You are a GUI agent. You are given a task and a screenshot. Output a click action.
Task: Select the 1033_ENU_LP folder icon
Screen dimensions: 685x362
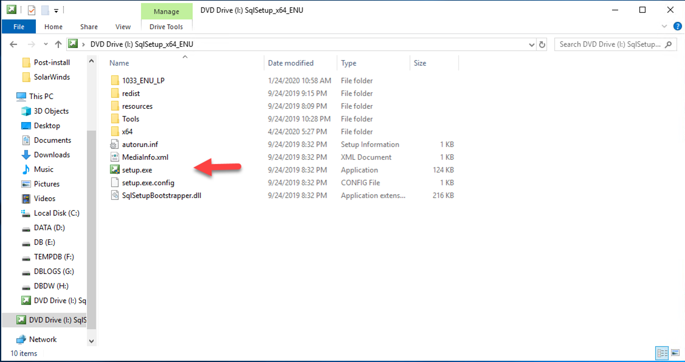(114, 81)
